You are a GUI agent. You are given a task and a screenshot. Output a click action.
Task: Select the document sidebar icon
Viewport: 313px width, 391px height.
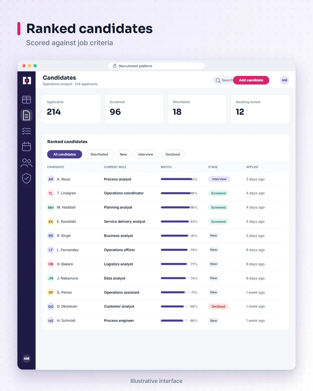[x=27, y=115]
